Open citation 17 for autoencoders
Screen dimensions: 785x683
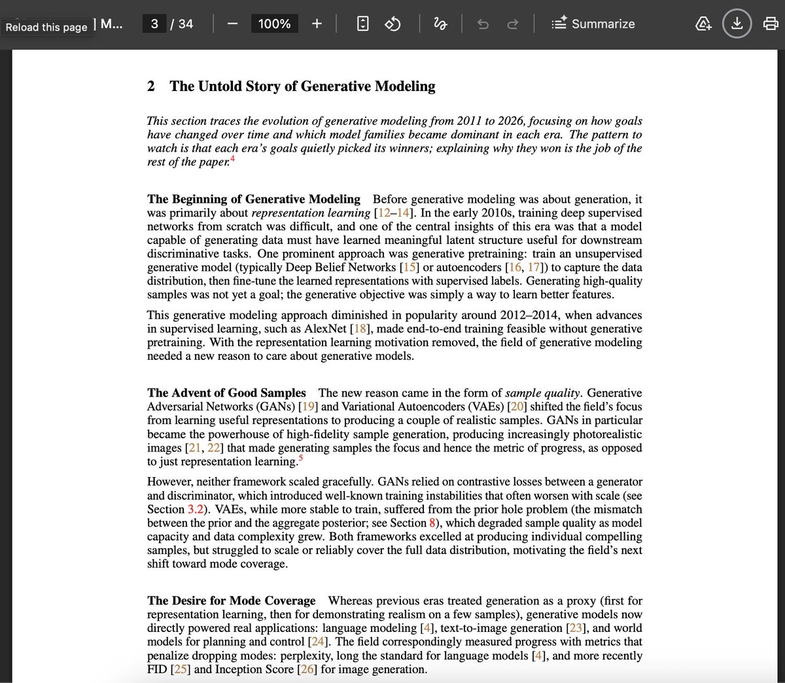coord(534,267)
